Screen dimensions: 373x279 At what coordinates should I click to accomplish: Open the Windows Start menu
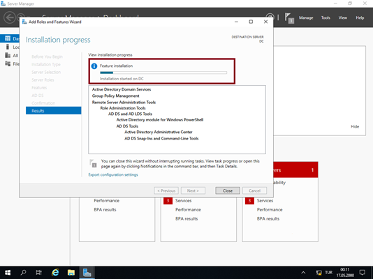[x=8, y=273]
